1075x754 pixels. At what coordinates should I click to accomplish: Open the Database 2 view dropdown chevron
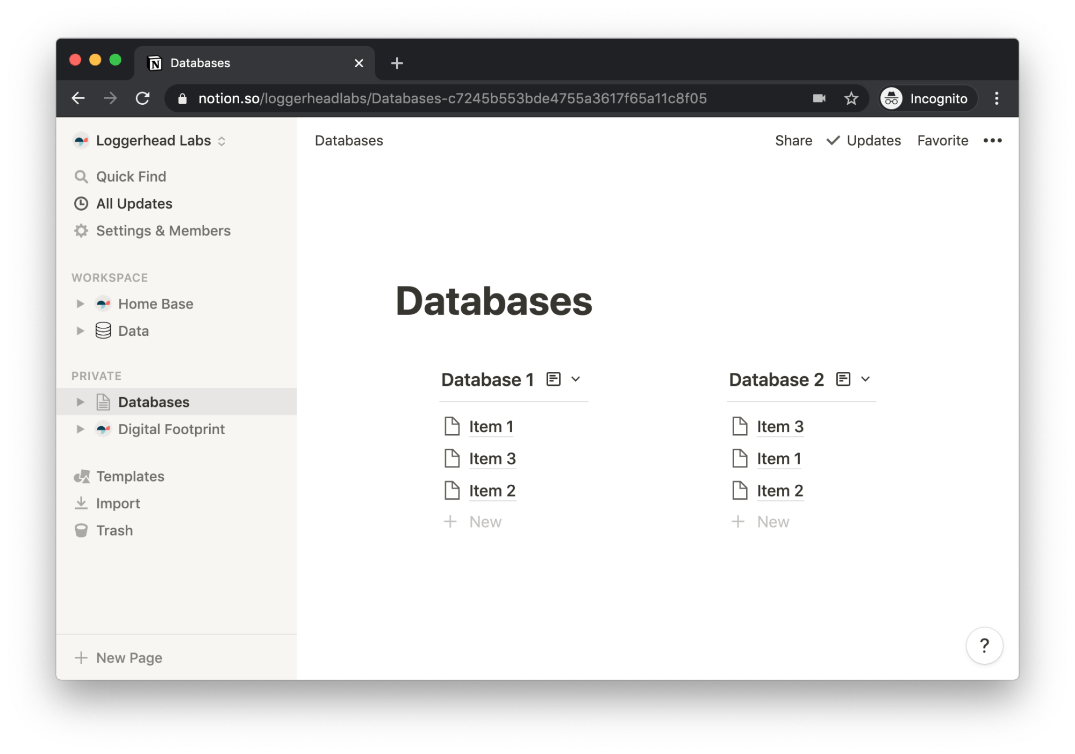865,379
